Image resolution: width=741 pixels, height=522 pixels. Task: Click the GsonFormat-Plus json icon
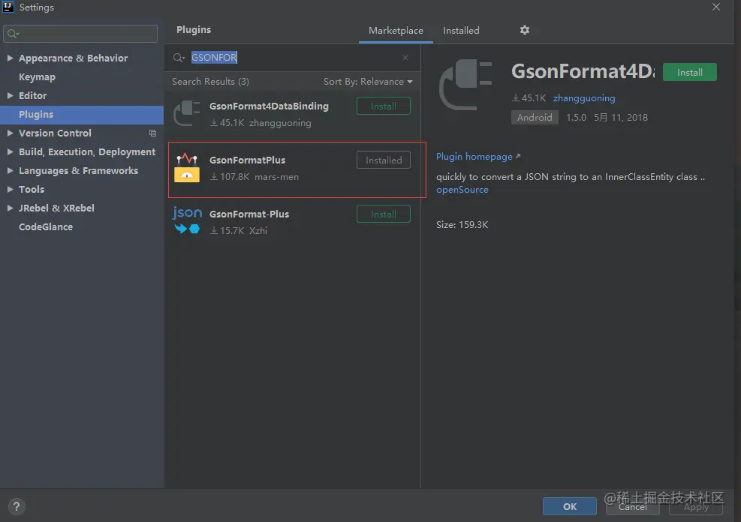(x=187, y=220)
